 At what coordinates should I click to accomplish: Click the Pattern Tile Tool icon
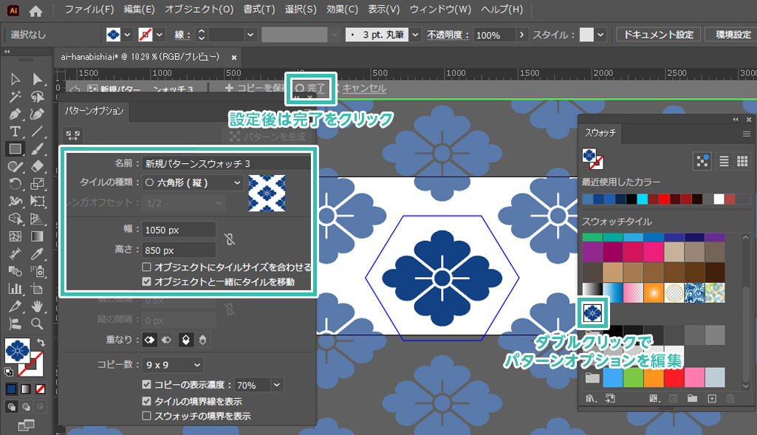tap(73, 134)
